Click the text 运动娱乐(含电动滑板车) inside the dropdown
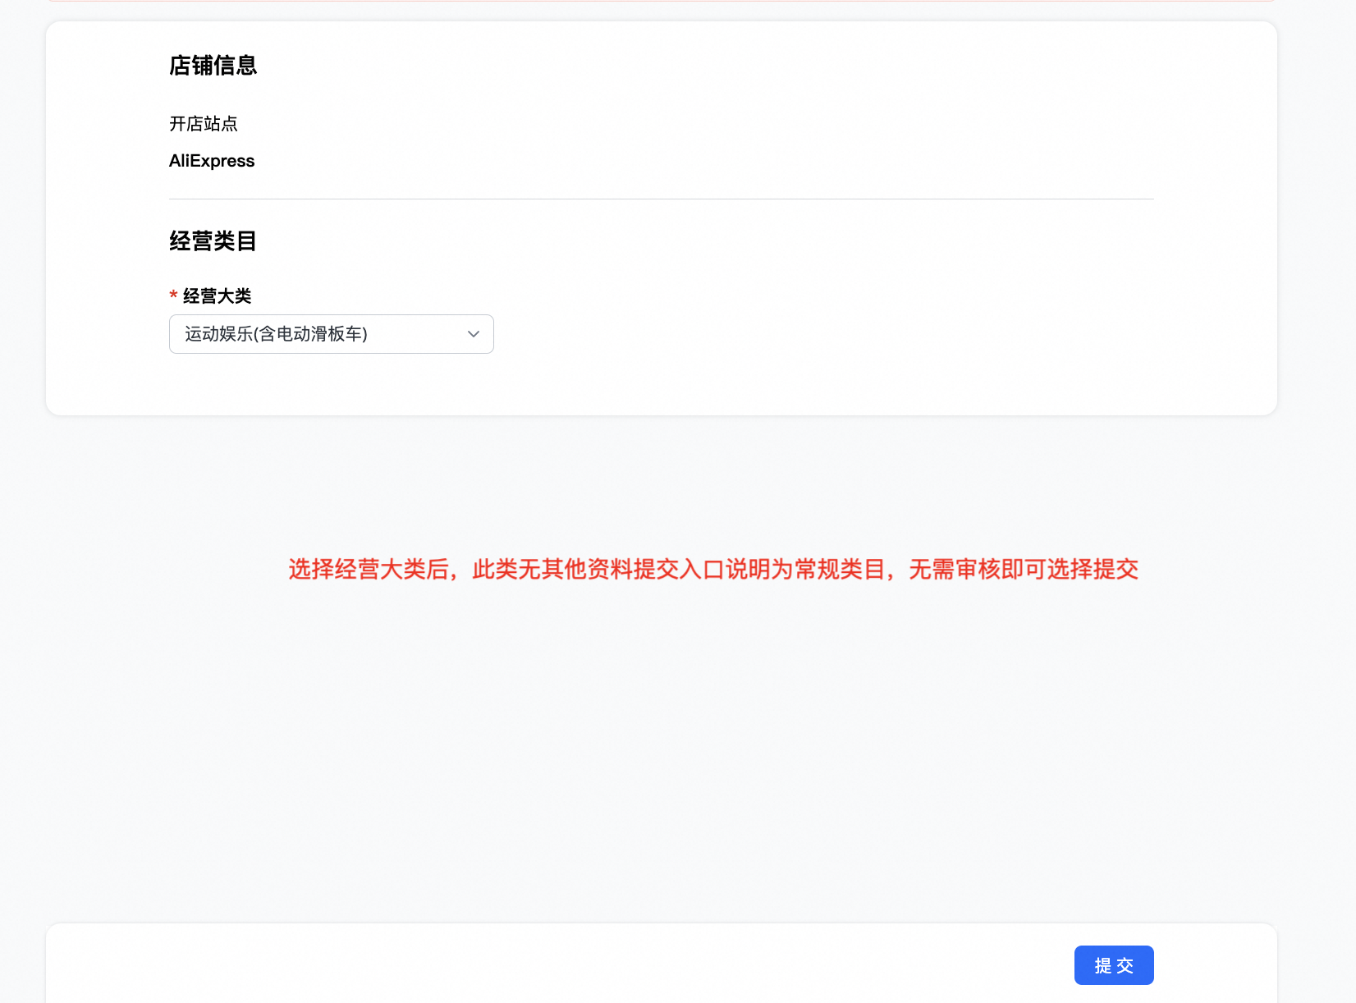The height and width of the screenshot is (1003, 1356). click(x=276, y=334)
